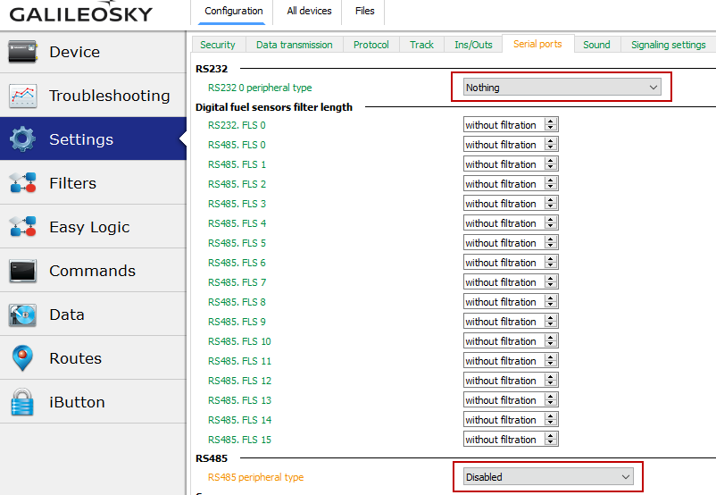The height and width of the screenshot is (495, 716).
Task: Increase RS485 FLS 15 filter length
Action: 551,436
